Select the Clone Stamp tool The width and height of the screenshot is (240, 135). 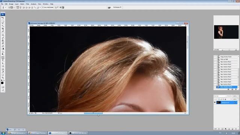(x=3, y=40)
